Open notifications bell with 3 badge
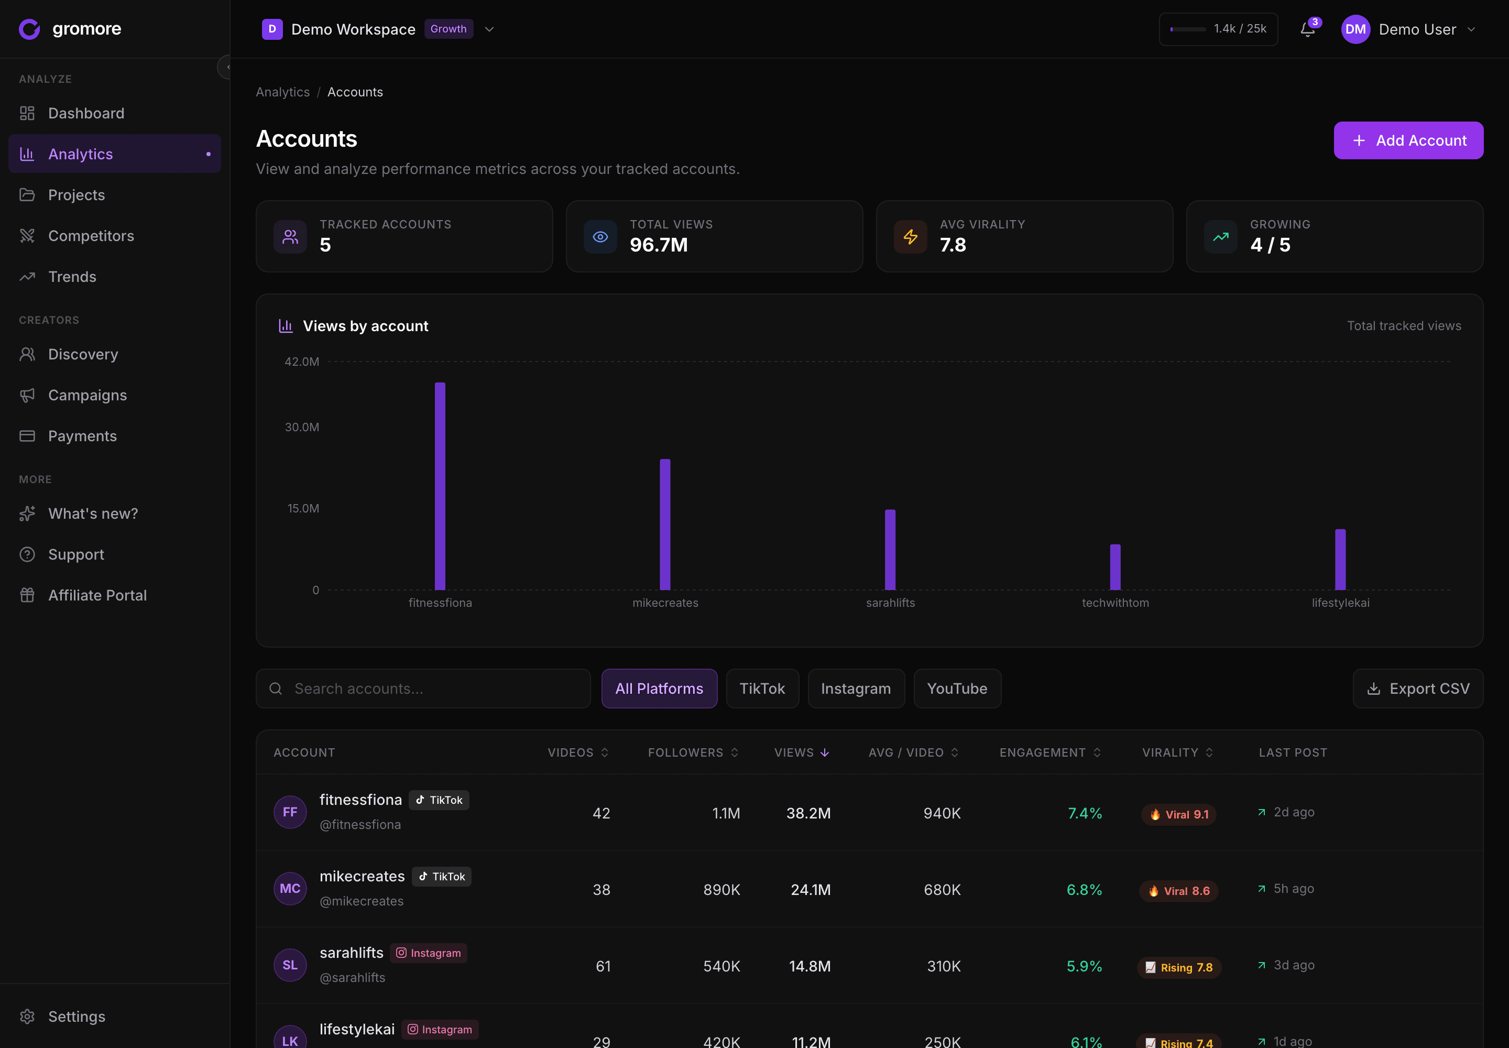This screenshot has width=1509, height=1048. point(1308,29)
